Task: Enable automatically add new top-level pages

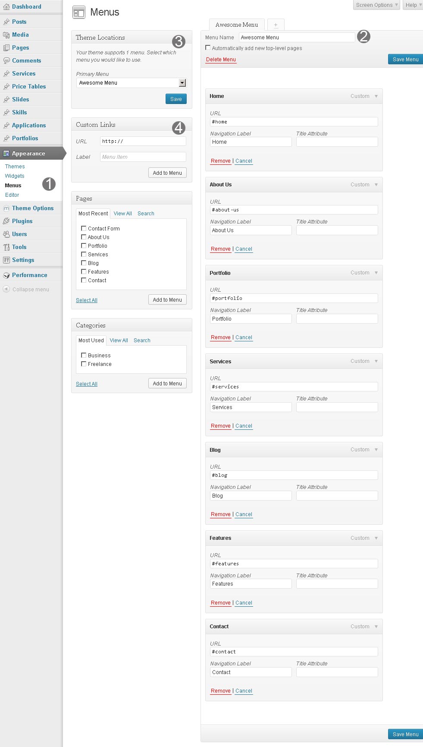Action: (x=208, y=48)
